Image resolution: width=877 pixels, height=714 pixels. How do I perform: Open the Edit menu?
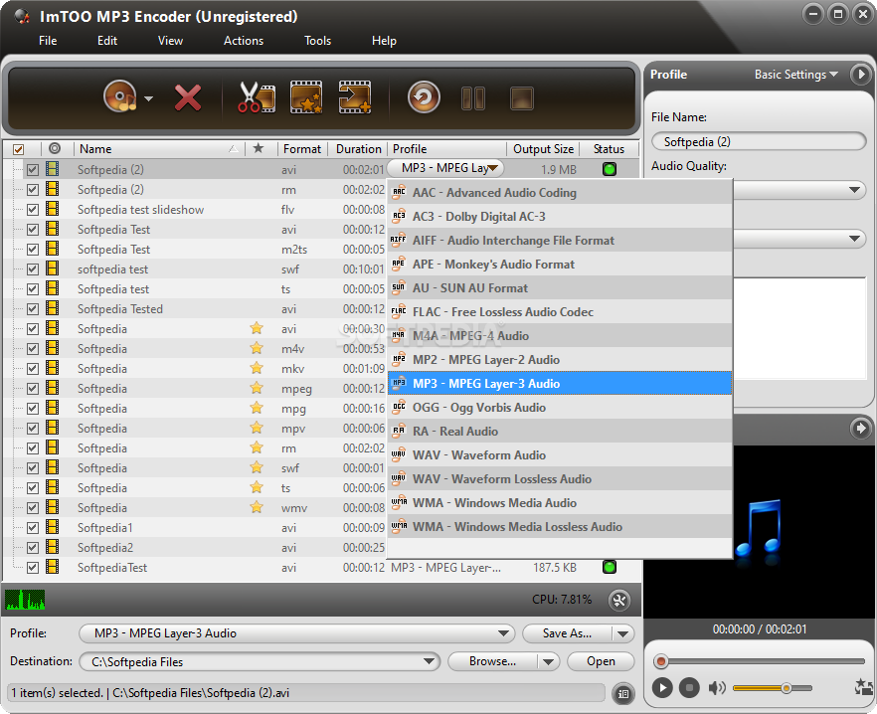coord(106,41)
